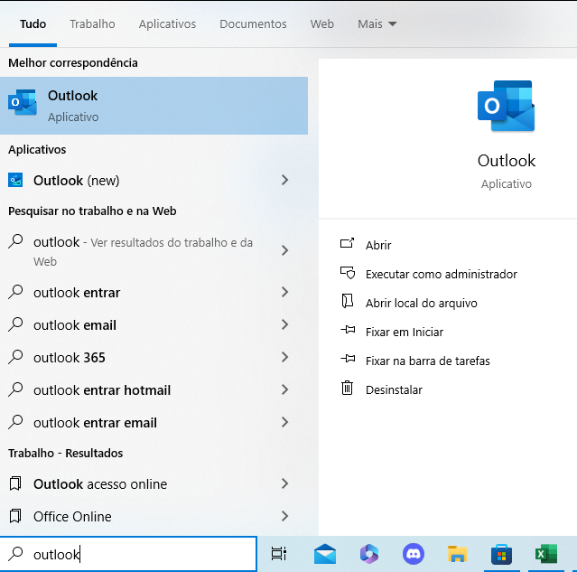Click the magnifier next to 'outlook entrar hotmail'

point(15,389)
